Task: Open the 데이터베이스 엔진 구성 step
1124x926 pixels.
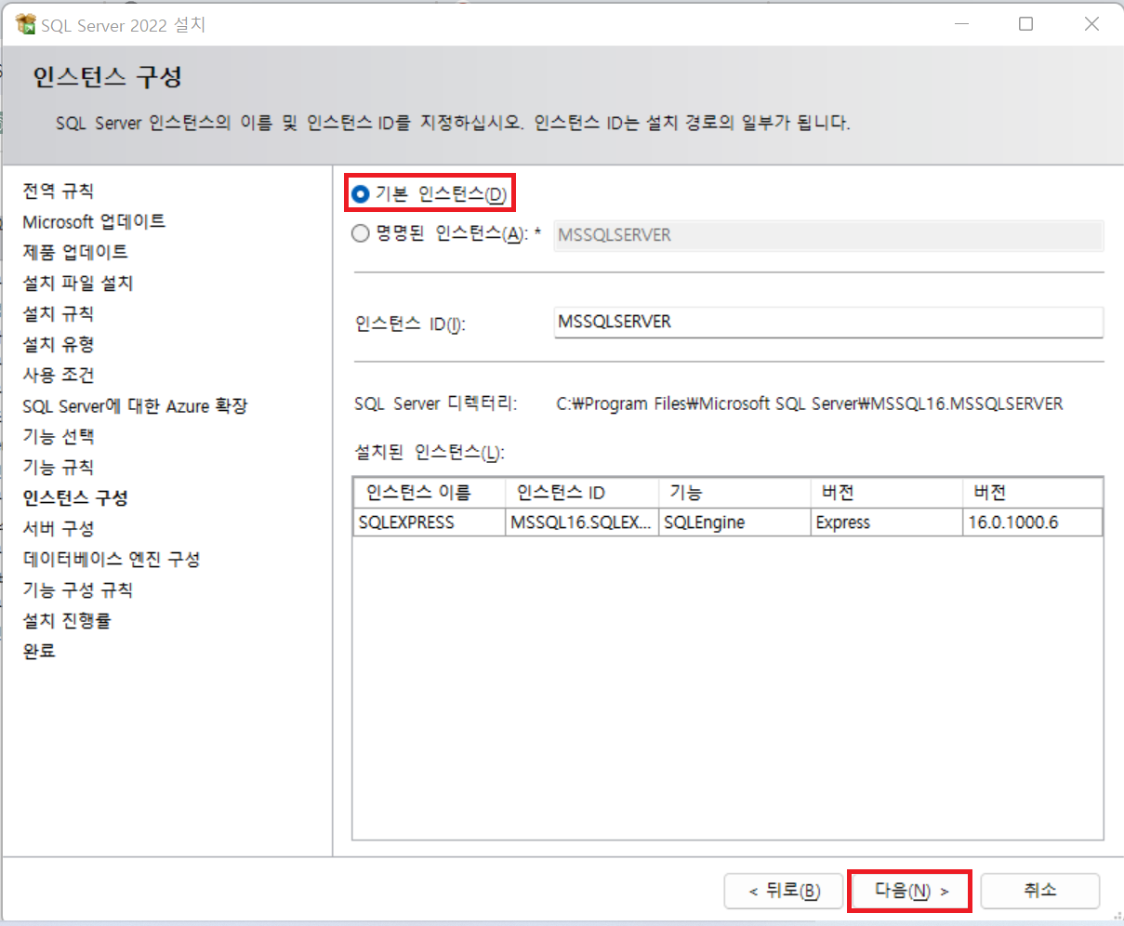Action: pyautogui.click(x=112, y=559)
